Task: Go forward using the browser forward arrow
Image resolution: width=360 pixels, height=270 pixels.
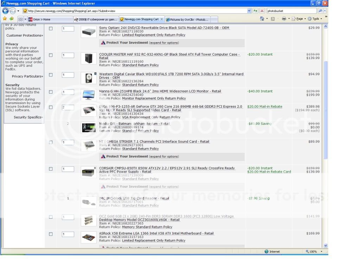Action: pos(13,11)
